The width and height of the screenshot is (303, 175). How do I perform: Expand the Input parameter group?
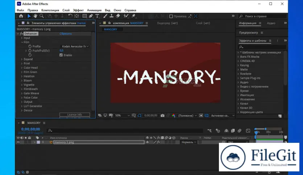[22, 38]
